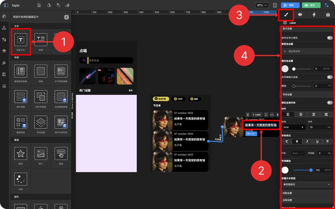Click the Label back chevron breadcrumb
The height and width of the screenshot is (209, 335).
pyautogui.click(x=257, y=115)
